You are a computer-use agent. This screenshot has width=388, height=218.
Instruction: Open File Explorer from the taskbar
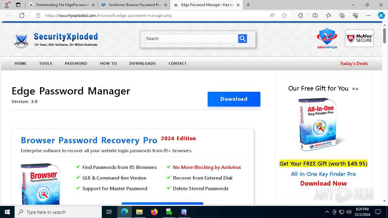pyautogui.click(x=139, y=212)
